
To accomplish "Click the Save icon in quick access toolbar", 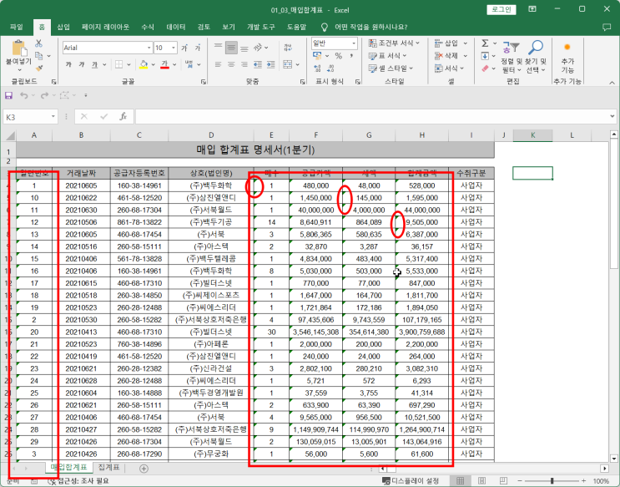I will pos(8,95).
